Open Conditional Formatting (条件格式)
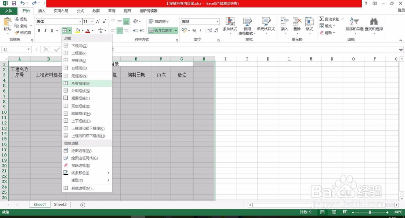The height and width of the screenshot is (218, 405). (x=230, y=25)
